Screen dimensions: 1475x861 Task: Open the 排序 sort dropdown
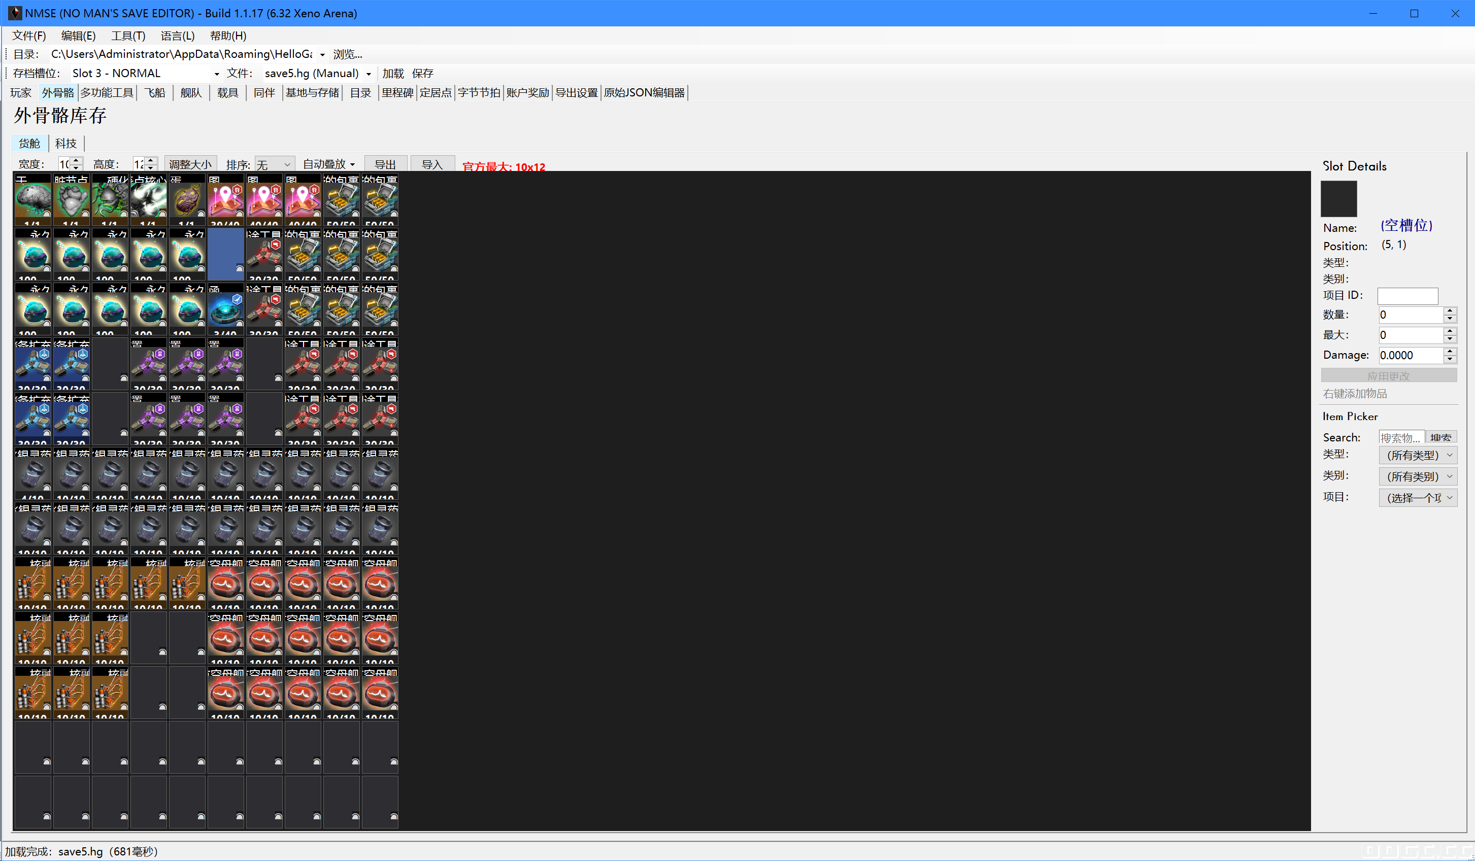(275, 164)
